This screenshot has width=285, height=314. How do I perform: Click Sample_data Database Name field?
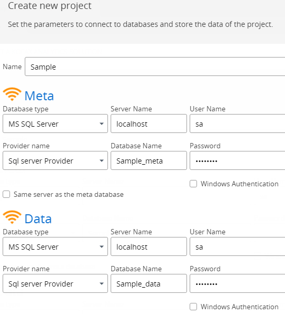click(x=149, y=283)
